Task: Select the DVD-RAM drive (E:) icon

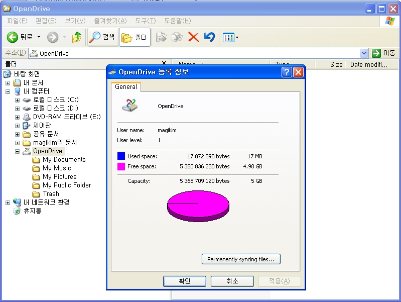Action: pos(27,117)
